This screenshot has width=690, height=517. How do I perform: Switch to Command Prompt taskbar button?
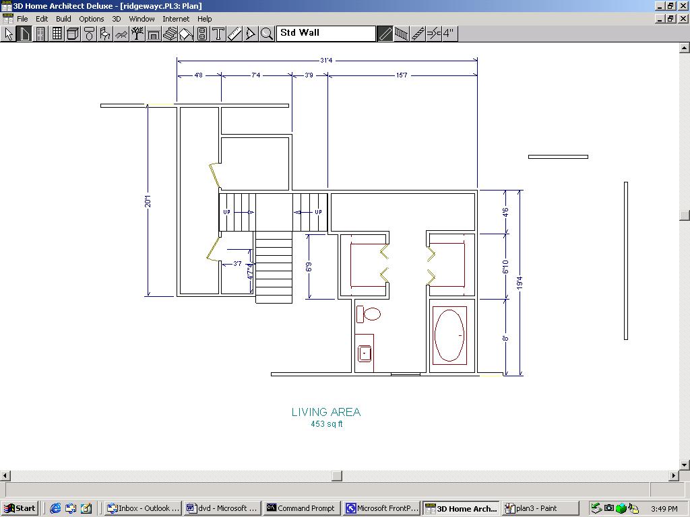(303, 509)
